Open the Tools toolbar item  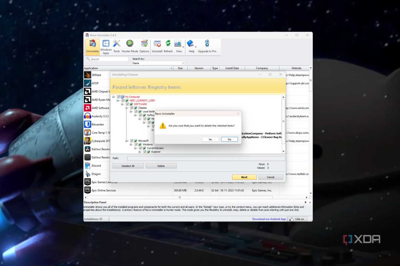tap(117, 46)
